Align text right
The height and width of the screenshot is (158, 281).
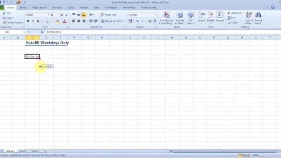84,21
